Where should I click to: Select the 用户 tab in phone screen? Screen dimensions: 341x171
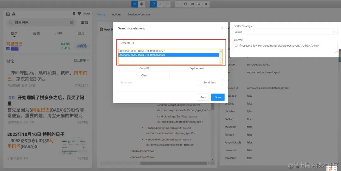(59, 33)
